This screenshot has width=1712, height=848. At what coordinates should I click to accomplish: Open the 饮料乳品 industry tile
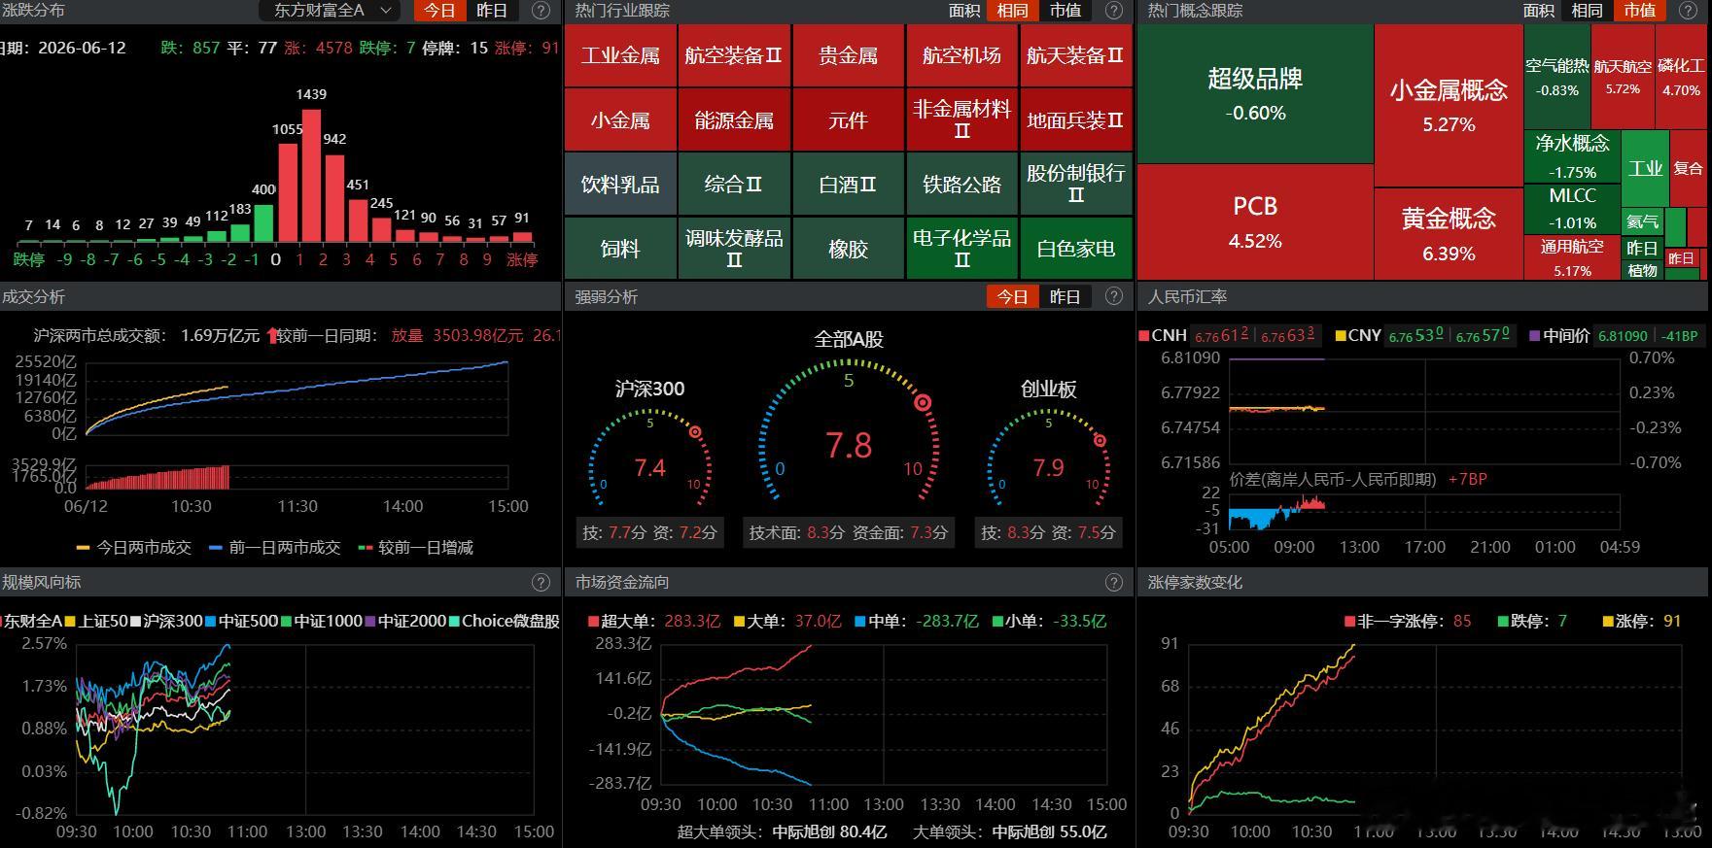620,185
